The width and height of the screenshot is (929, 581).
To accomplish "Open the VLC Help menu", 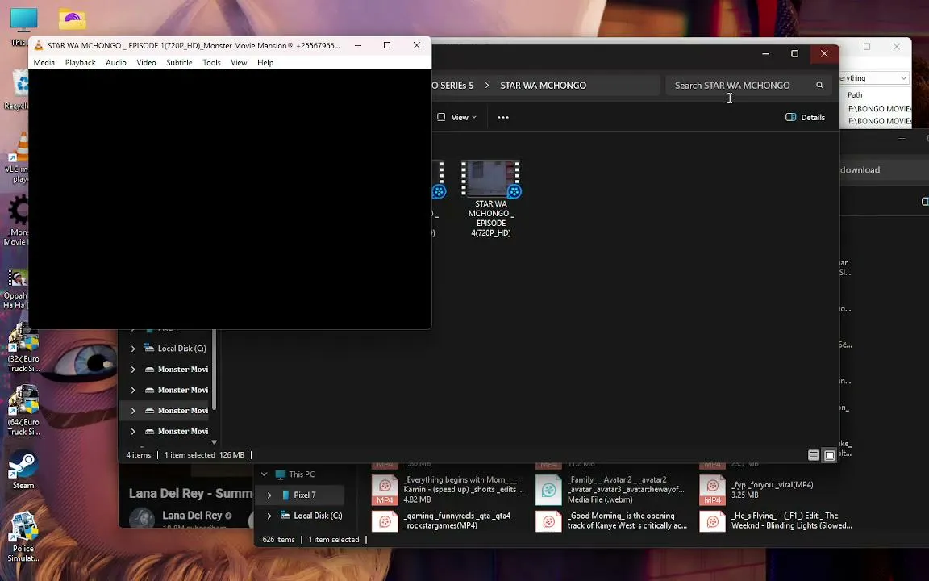I will tap(265, 62).
